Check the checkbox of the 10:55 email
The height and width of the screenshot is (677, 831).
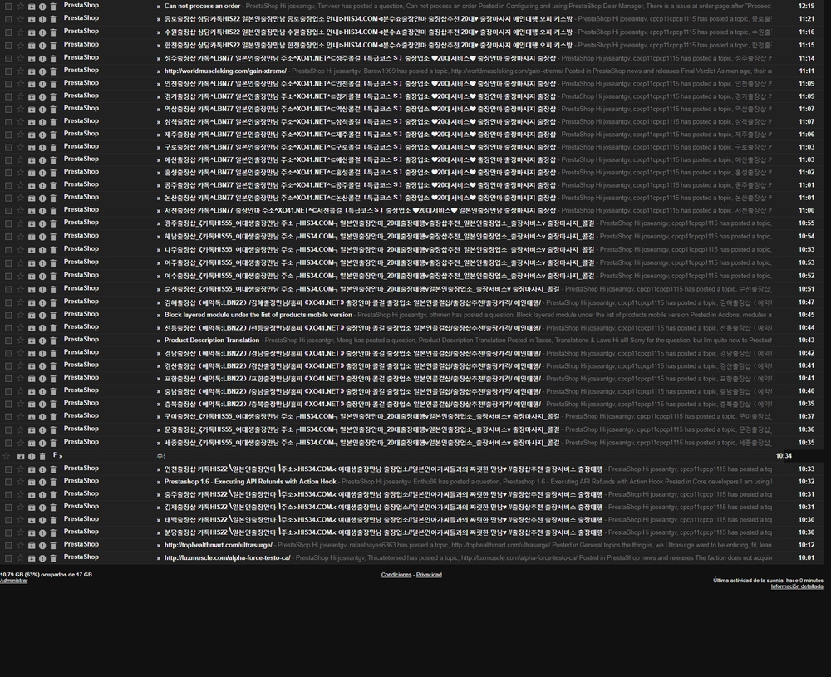tap(8, 224)
